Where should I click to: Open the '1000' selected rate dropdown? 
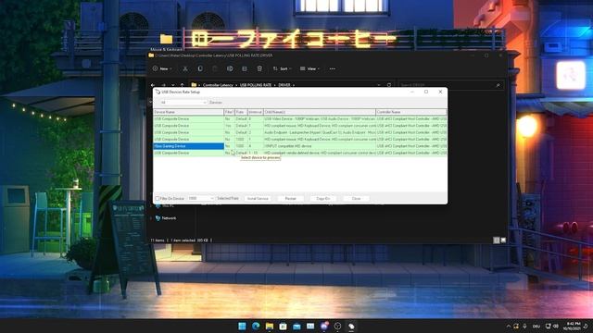201,198
